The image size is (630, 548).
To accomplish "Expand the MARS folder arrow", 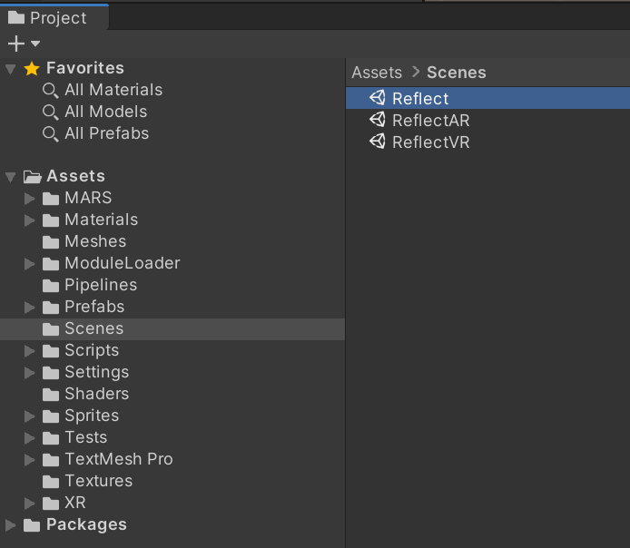I will tap(30, 198).
